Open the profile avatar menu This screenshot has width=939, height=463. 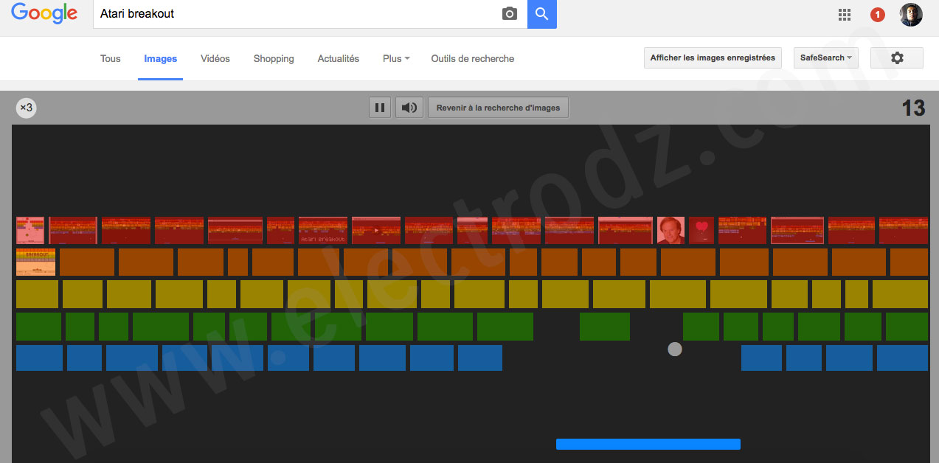(x=911, y=15)
